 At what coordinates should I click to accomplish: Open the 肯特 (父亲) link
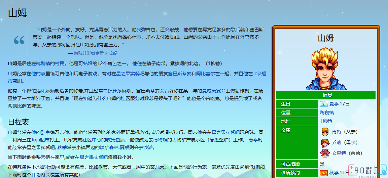click(x=337, y=132)
